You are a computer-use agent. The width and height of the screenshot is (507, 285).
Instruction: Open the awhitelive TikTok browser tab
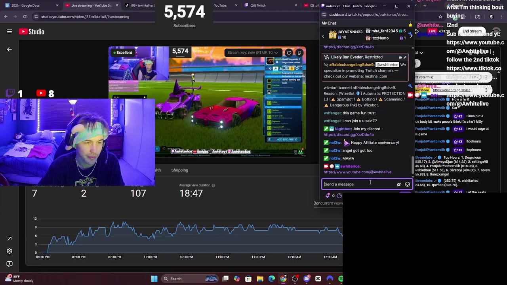point(139,6)
